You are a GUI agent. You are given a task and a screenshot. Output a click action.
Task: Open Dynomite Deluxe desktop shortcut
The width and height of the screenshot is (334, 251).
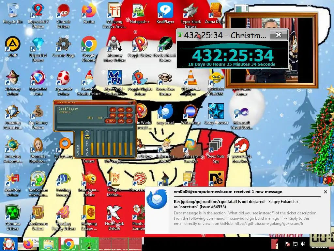pyautogui.click(x=64, y=82)
